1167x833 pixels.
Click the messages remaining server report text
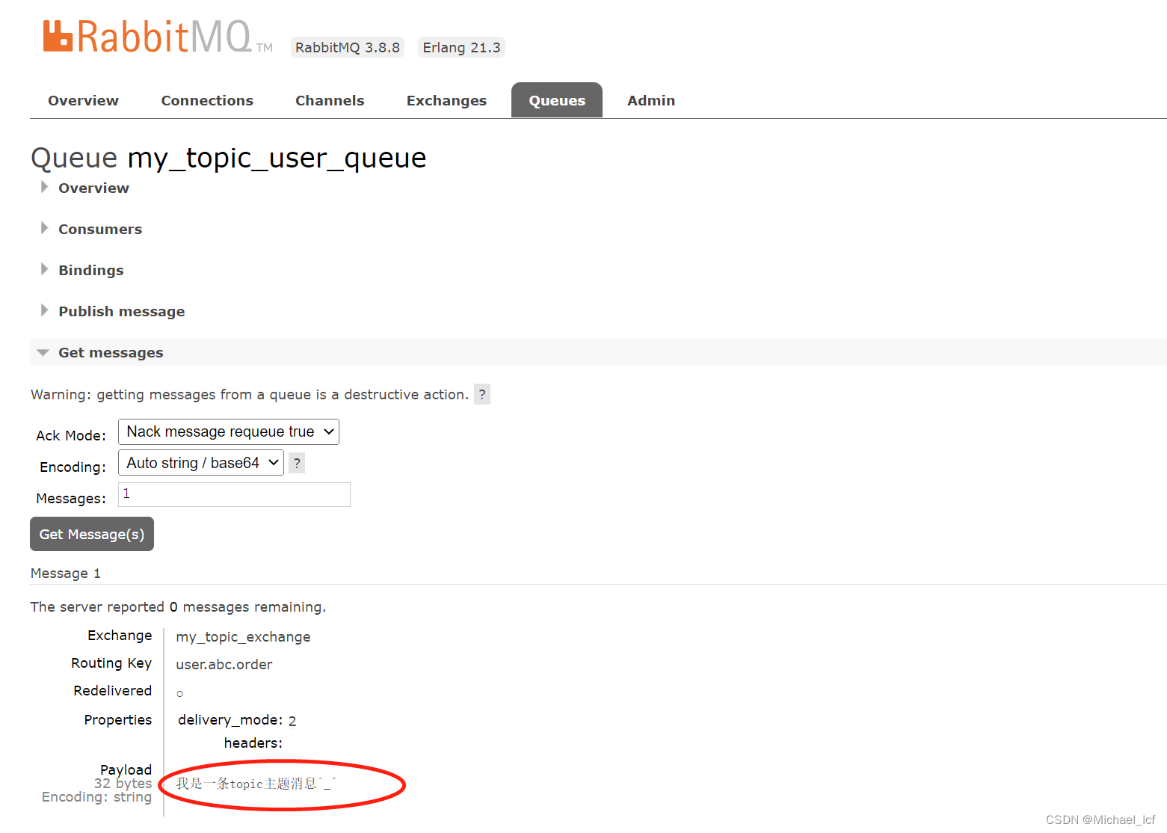click(x=178, y=606)
